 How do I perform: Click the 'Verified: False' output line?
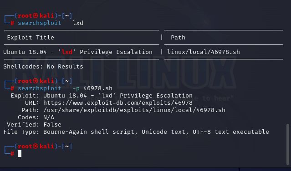[x=34, y=125]
